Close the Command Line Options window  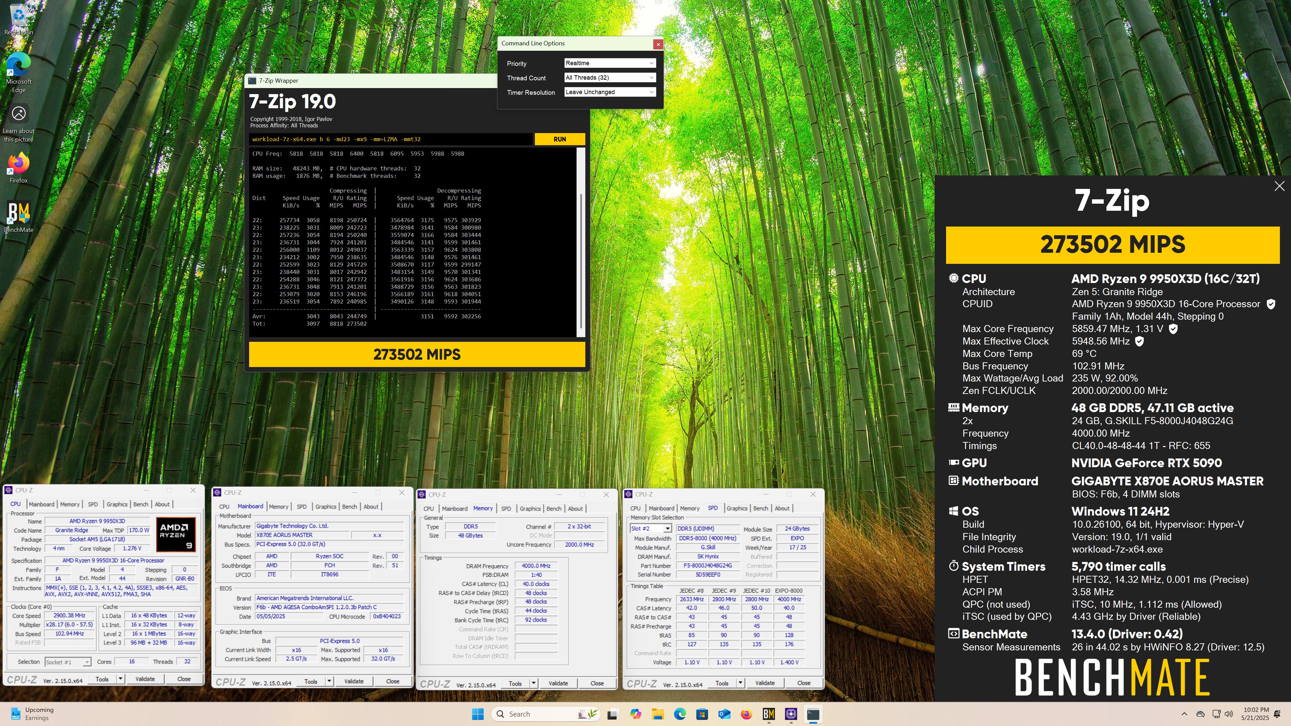(658, 44)
